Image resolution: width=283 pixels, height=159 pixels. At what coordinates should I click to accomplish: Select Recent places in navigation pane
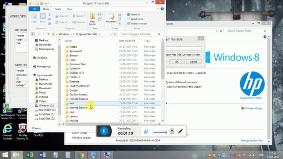point(44,49)
